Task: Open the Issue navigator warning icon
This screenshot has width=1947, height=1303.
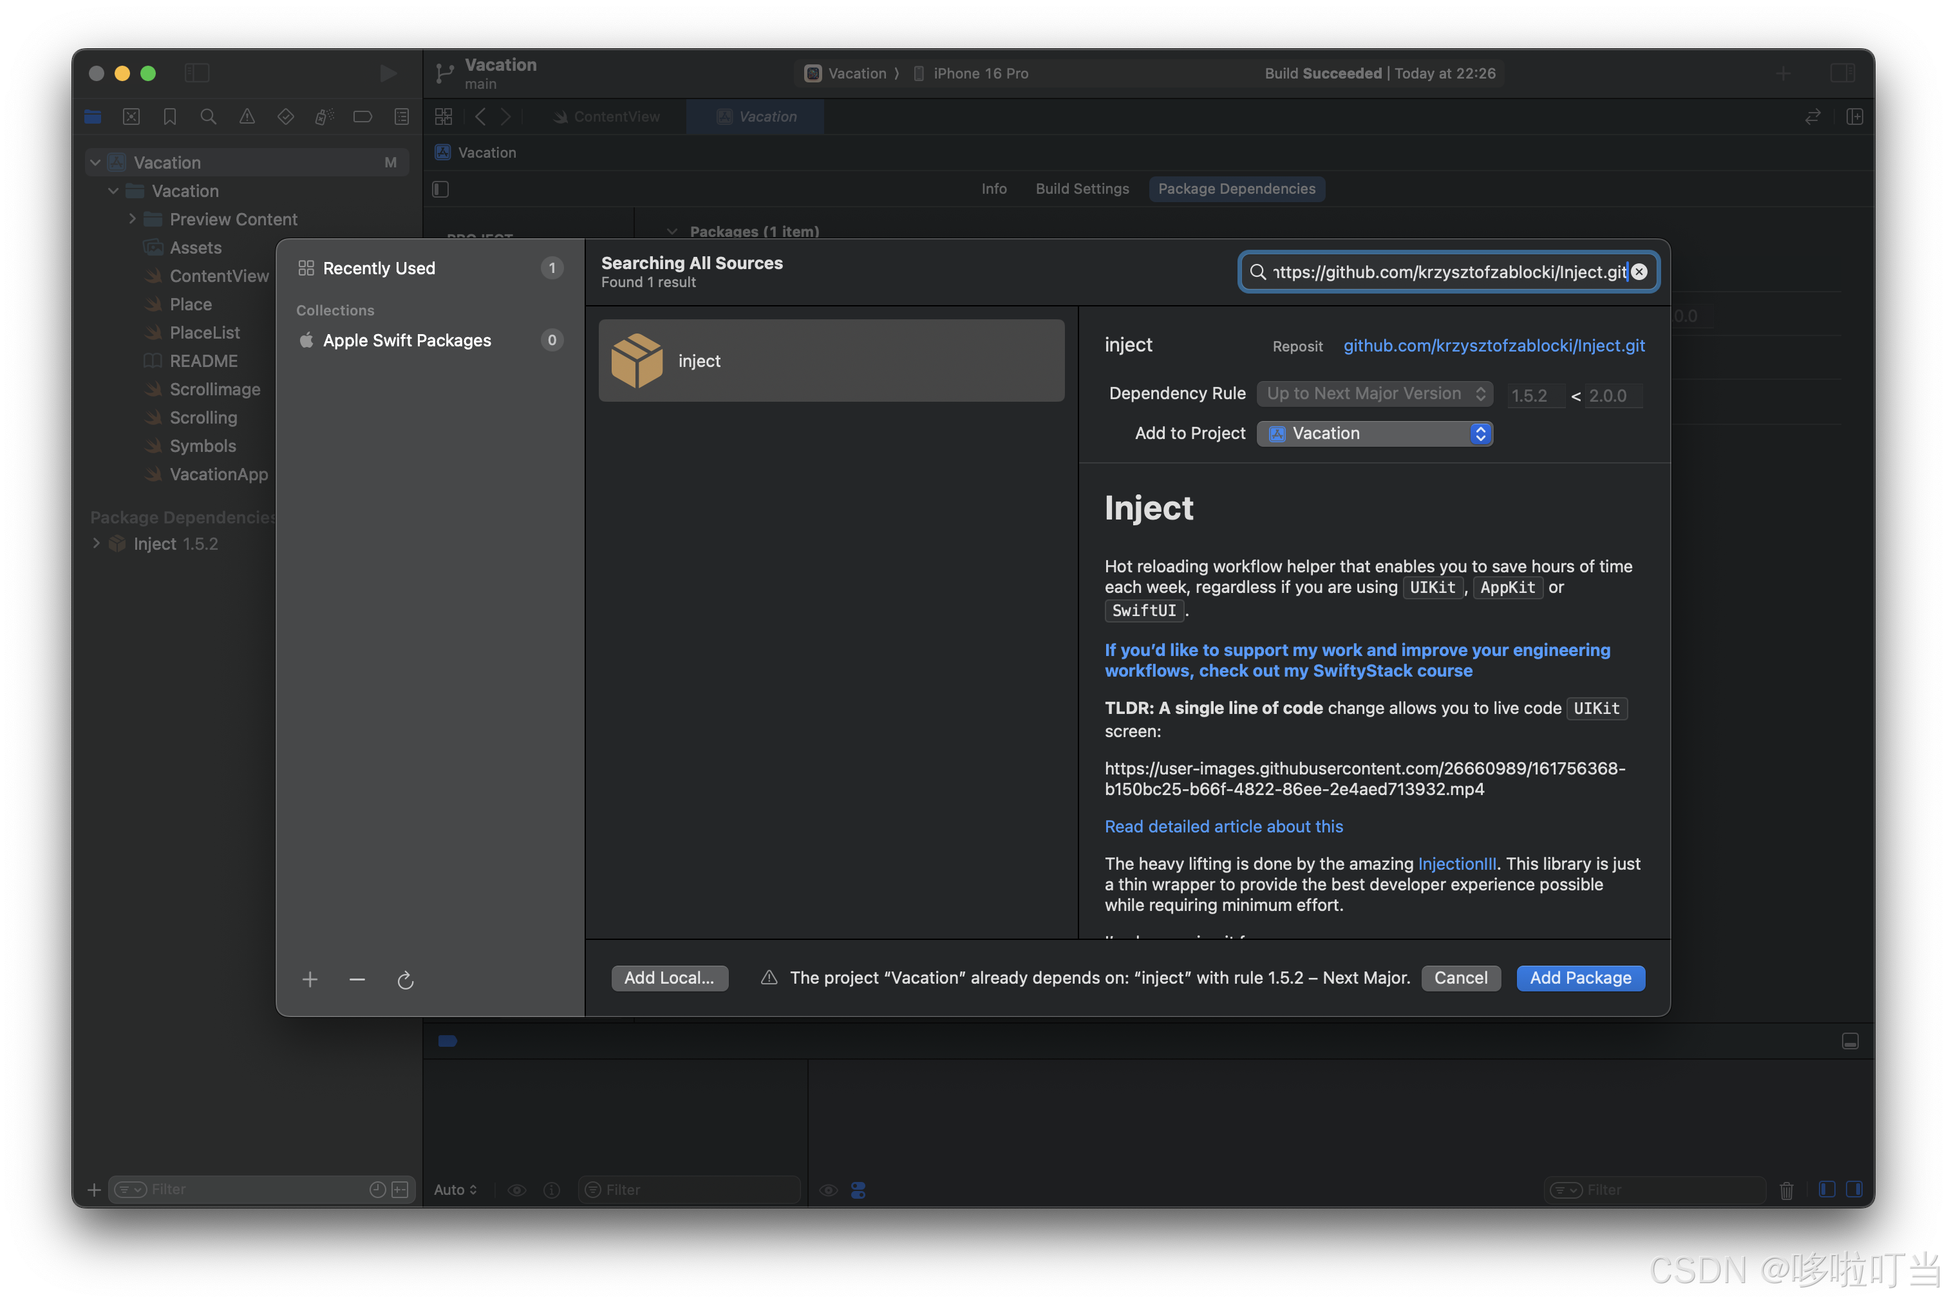Action: click(247, 117)
